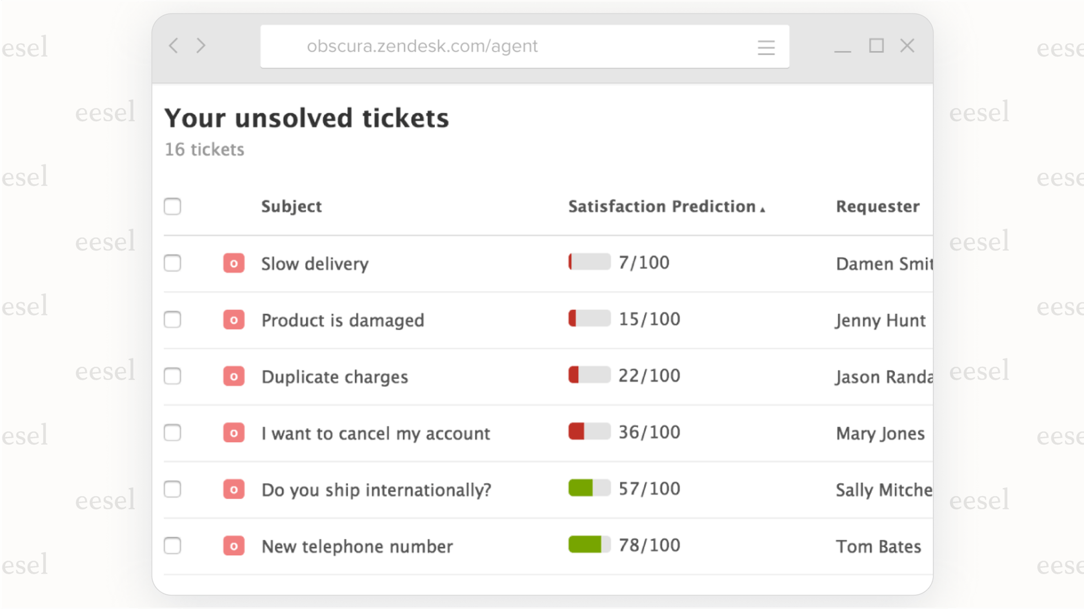Check the checkbox for Mary Jones's cancellation ticket
Viewport: 1084px width, 609px height.
(172, 432)
